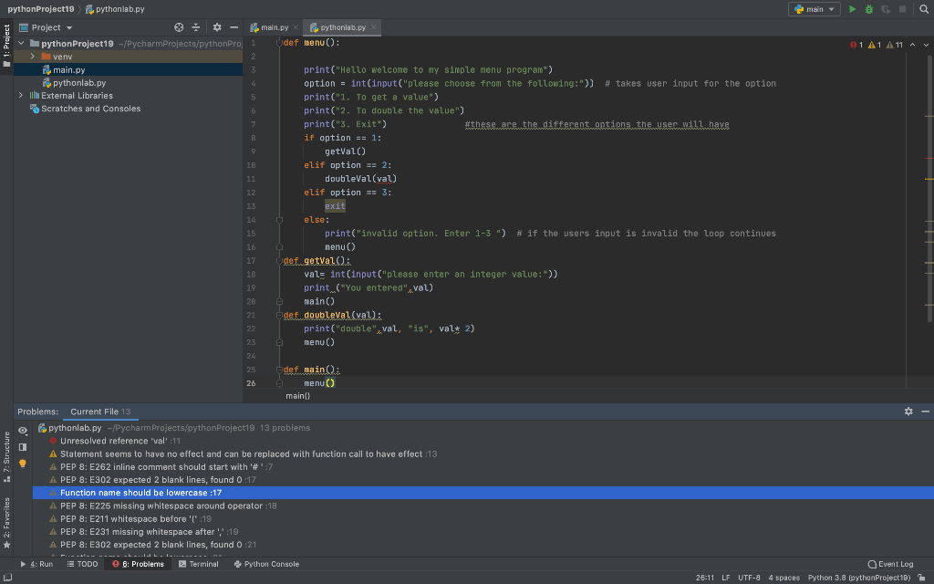
Task: Start debugging with the green bug icon
Action: [867, 9]
